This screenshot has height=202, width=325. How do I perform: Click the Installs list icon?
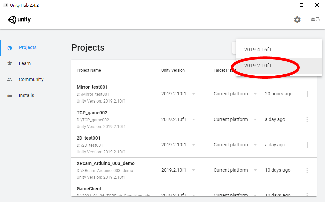(x=10, y=95)
